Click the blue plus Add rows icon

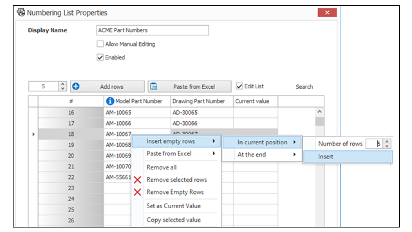(76, 86)
